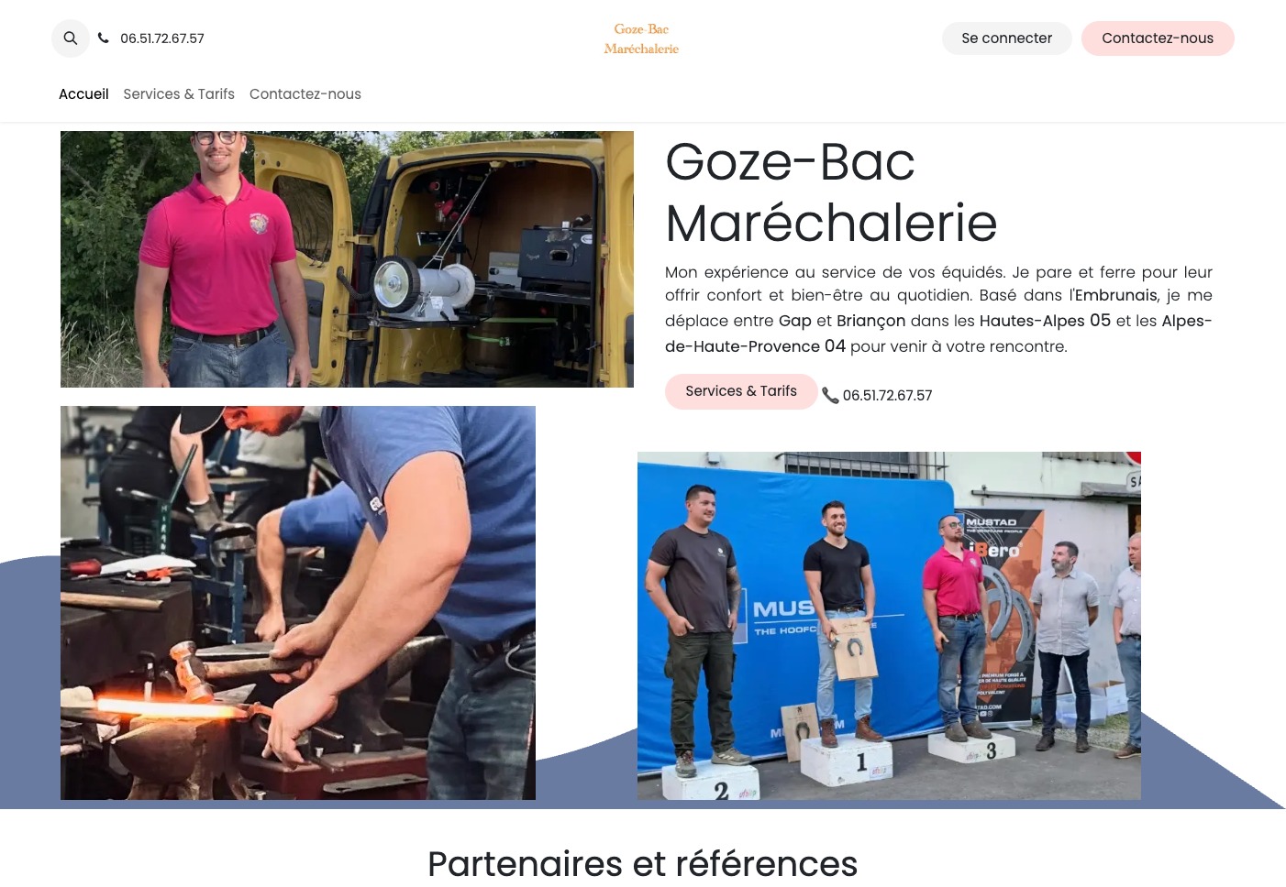Call 06.51.72.67.57 from the header

[162, 38]
